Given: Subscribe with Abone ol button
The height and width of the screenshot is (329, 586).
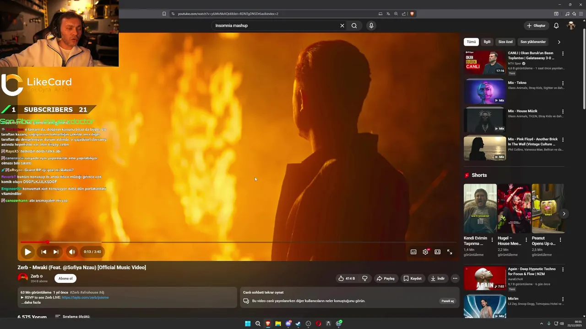Looking at the screenshot, I should click(65, 278).
